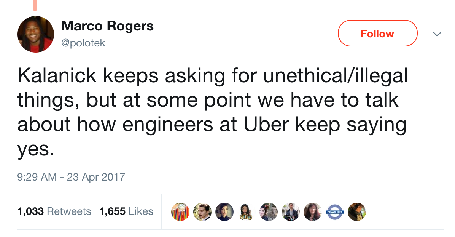Select the dark-haired woman in dark top avatar

click(x=224, y=212)
